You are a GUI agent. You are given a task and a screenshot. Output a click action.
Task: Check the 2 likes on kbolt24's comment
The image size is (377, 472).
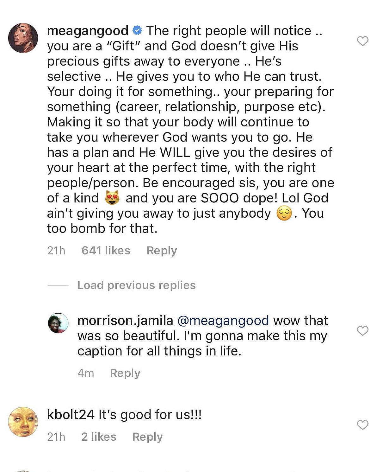pos(99,437)
